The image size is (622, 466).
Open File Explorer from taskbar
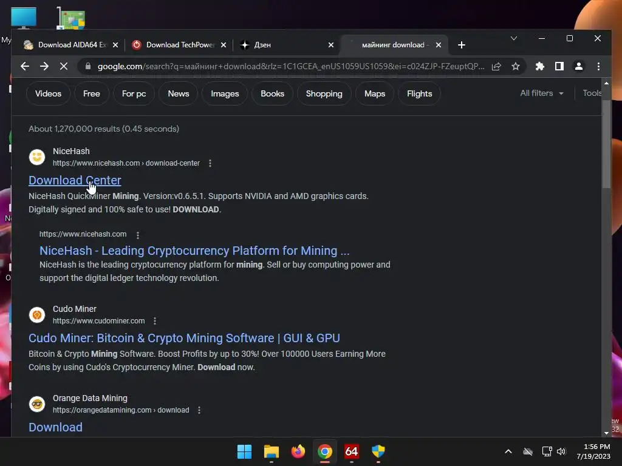[272, 451]
